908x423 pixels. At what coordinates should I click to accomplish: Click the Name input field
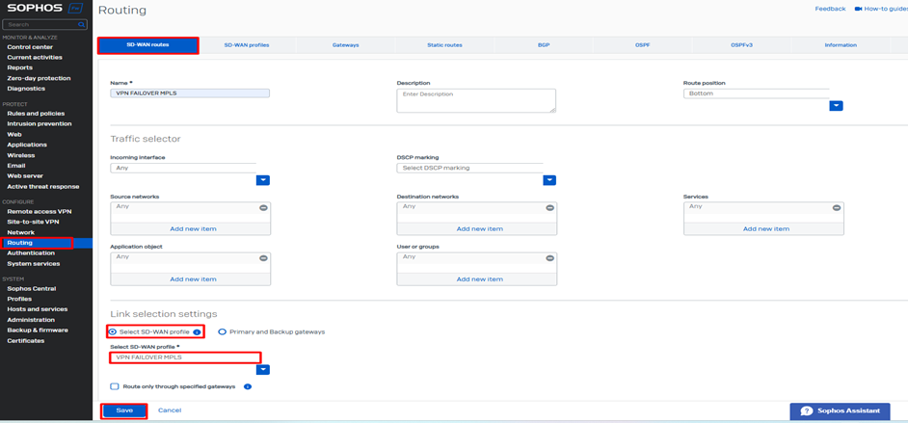click(x=190, y=93)
